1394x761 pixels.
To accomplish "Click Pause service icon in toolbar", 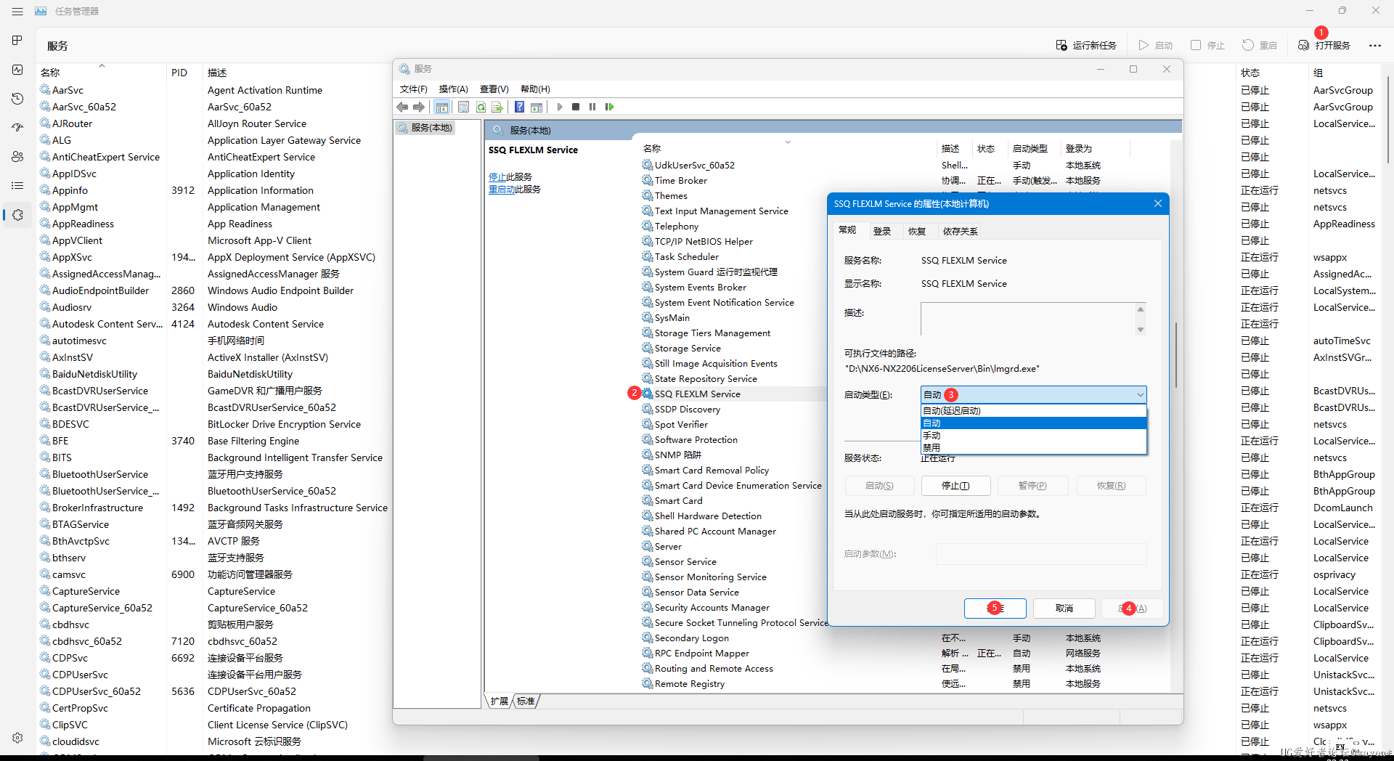I will (x=592, y=107).
